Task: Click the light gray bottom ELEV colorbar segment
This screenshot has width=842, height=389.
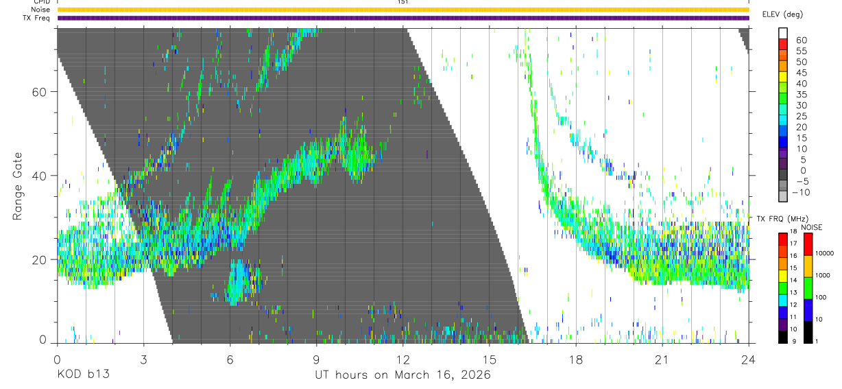Action: pos(783,198)
